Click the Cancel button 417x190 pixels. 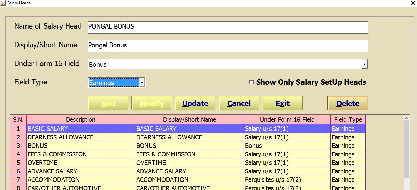(x=239, y=103)
